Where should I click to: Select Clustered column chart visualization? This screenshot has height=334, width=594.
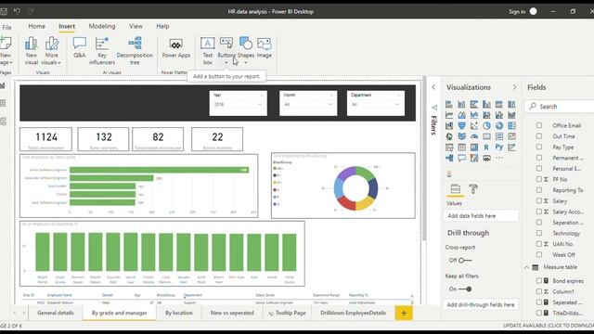pos(486,104)
